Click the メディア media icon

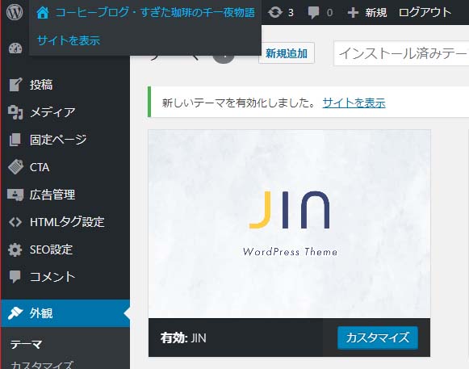click(15, 112)
